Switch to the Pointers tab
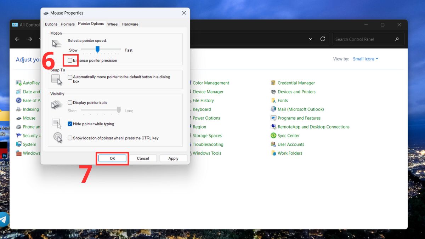Image resolution: width=425 pixels, height=239 pixels. 68,24
